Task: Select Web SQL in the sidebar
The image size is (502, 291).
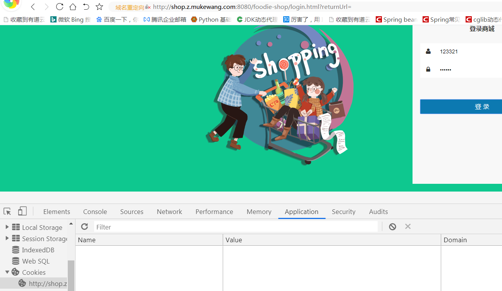Action: (31, 261)
